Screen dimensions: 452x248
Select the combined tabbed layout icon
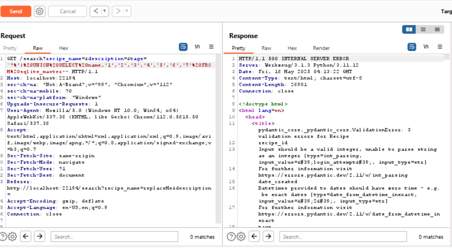[437, 29]
